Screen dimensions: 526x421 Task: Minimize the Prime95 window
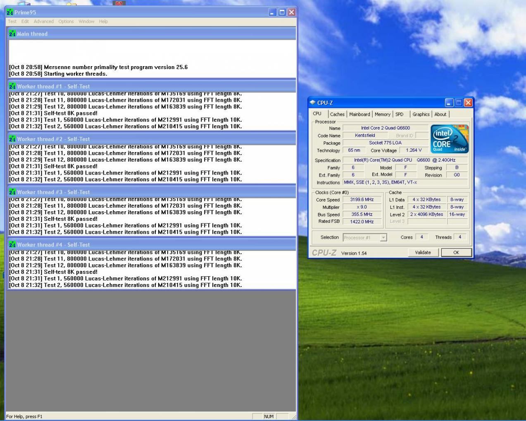(272, 12)
